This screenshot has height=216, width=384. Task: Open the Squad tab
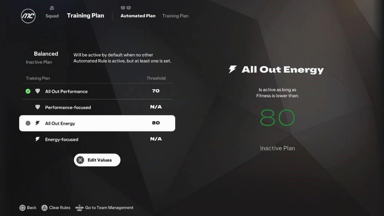(52, 16)
